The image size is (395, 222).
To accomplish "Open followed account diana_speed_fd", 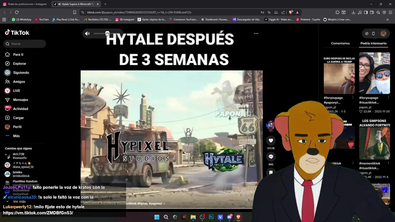I will pos(23,165).
